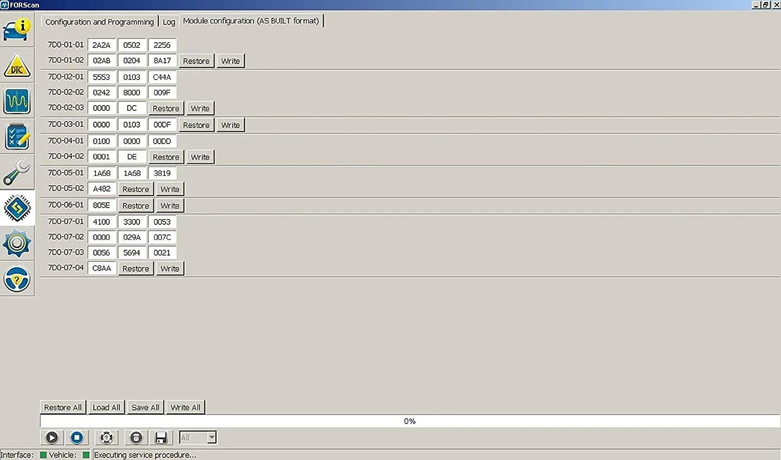Click the Vehicle status green indicator
The width and height of the screenshot is (781, 460).
[x=86, y=455]
